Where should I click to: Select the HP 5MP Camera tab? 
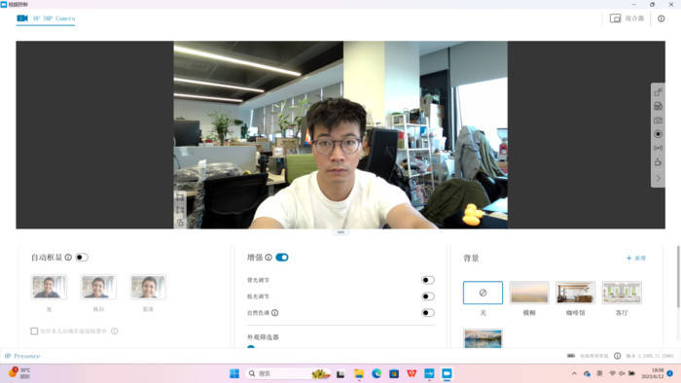point(46,18)
